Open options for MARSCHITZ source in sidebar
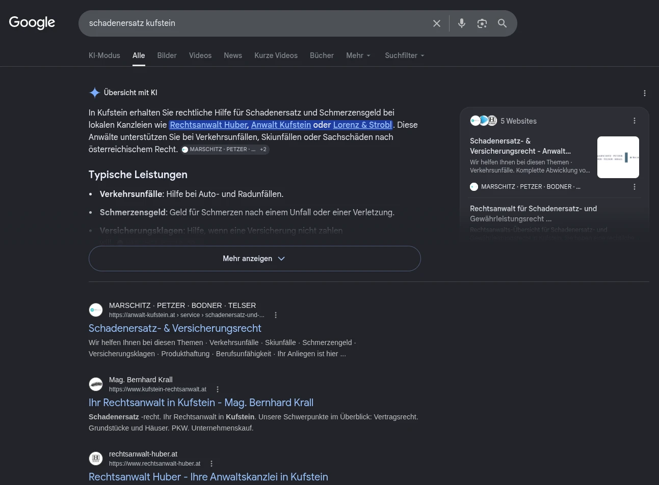Viewport: 659px width, 485px height. [635, 187]
